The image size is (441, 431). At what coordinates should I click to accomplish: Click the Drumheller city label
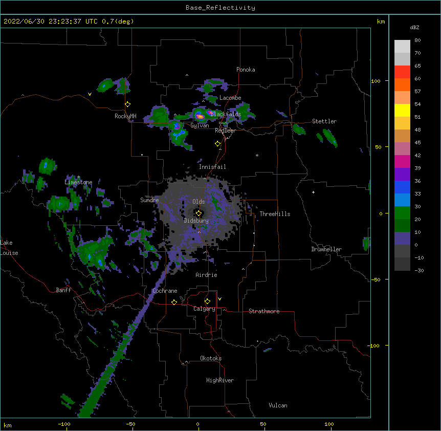click(326, 249)
